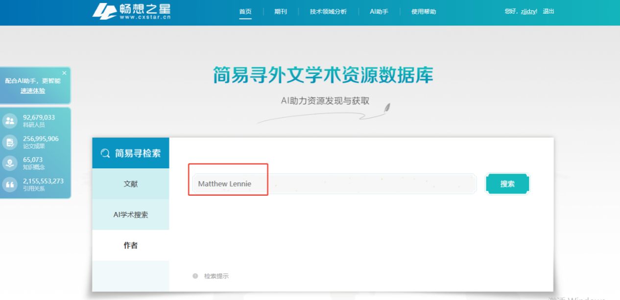
Task: Switch to the 文献 search tab
Action: click(131, 184)
